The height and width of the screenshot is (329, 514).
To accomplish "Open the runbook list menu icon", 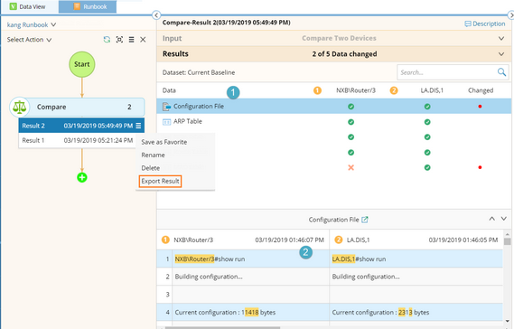I will point(132,40).
